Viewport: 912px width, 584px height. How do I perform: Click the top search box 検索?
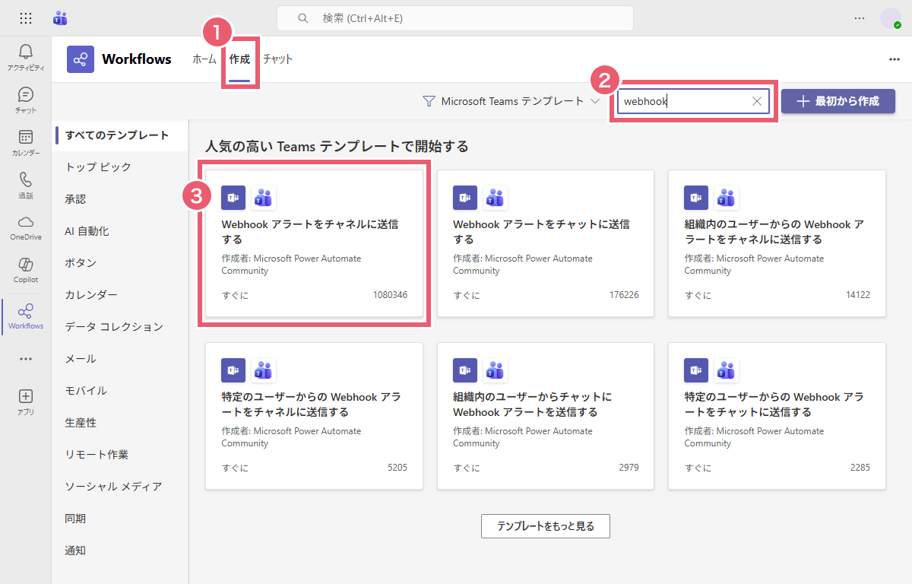click(x=454, y=18)
